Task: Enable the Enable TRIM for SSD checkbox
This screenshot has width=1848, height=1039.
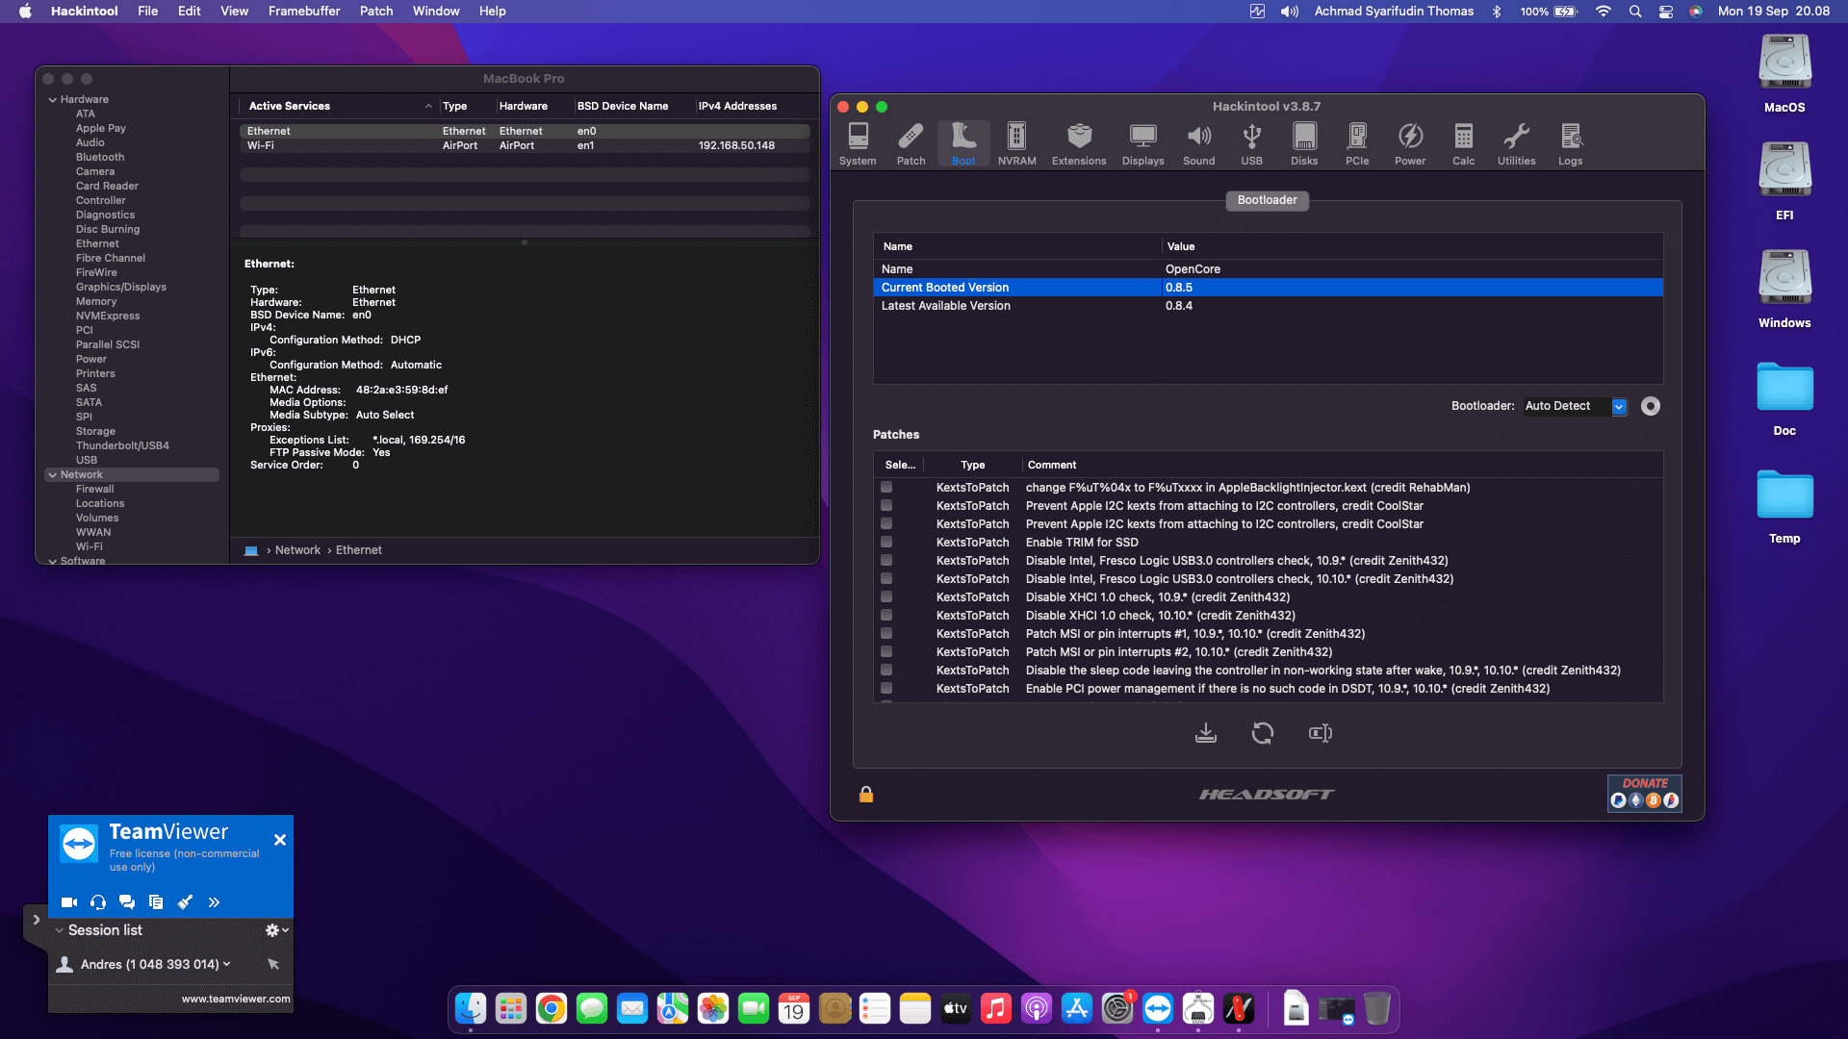Action: coord(886,543)
